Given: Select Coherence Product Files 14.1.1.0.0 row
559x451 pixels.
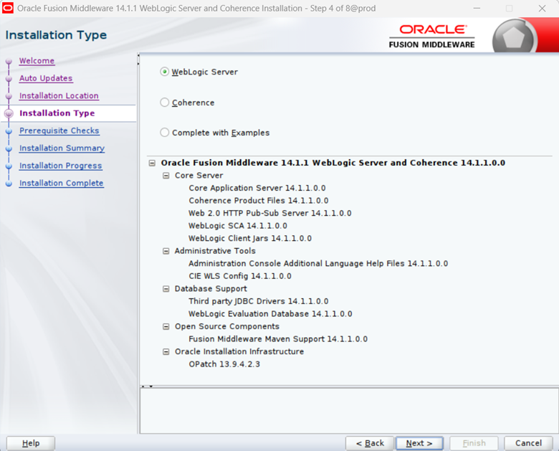Looking at the screenshot, I should click(259, 201).
